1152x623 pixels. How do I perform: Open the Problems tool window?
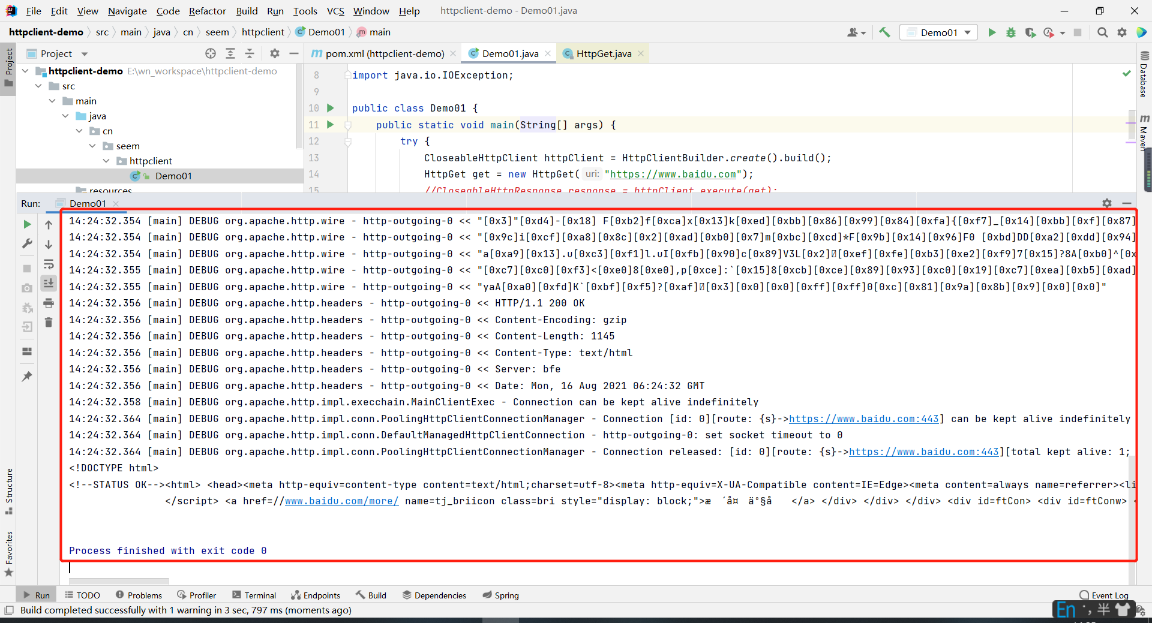click(x=139, y=595)
